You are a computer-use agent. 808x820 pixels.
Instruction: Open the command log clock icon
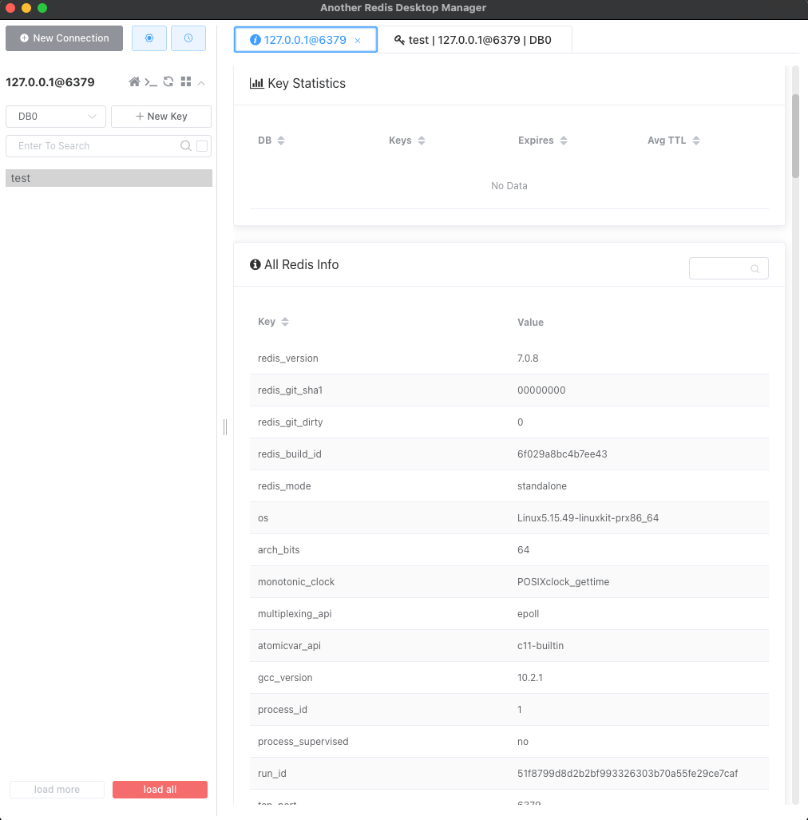tap(188, 38)
